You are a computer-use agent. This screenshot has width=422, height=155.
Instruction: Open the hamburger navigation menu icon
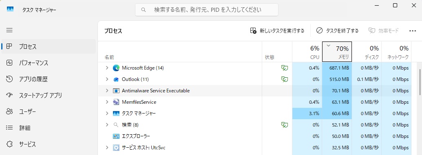[x=9, y=30]
